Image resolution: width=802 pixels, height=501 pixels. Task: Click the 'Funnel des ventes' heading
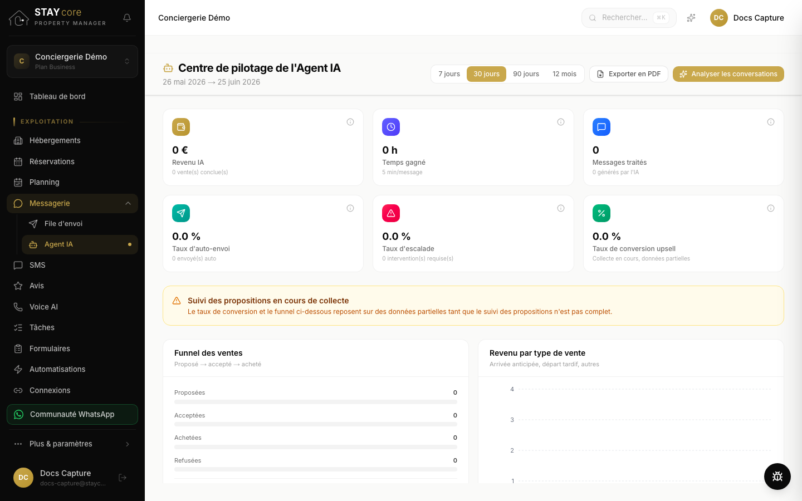point(208,353)
